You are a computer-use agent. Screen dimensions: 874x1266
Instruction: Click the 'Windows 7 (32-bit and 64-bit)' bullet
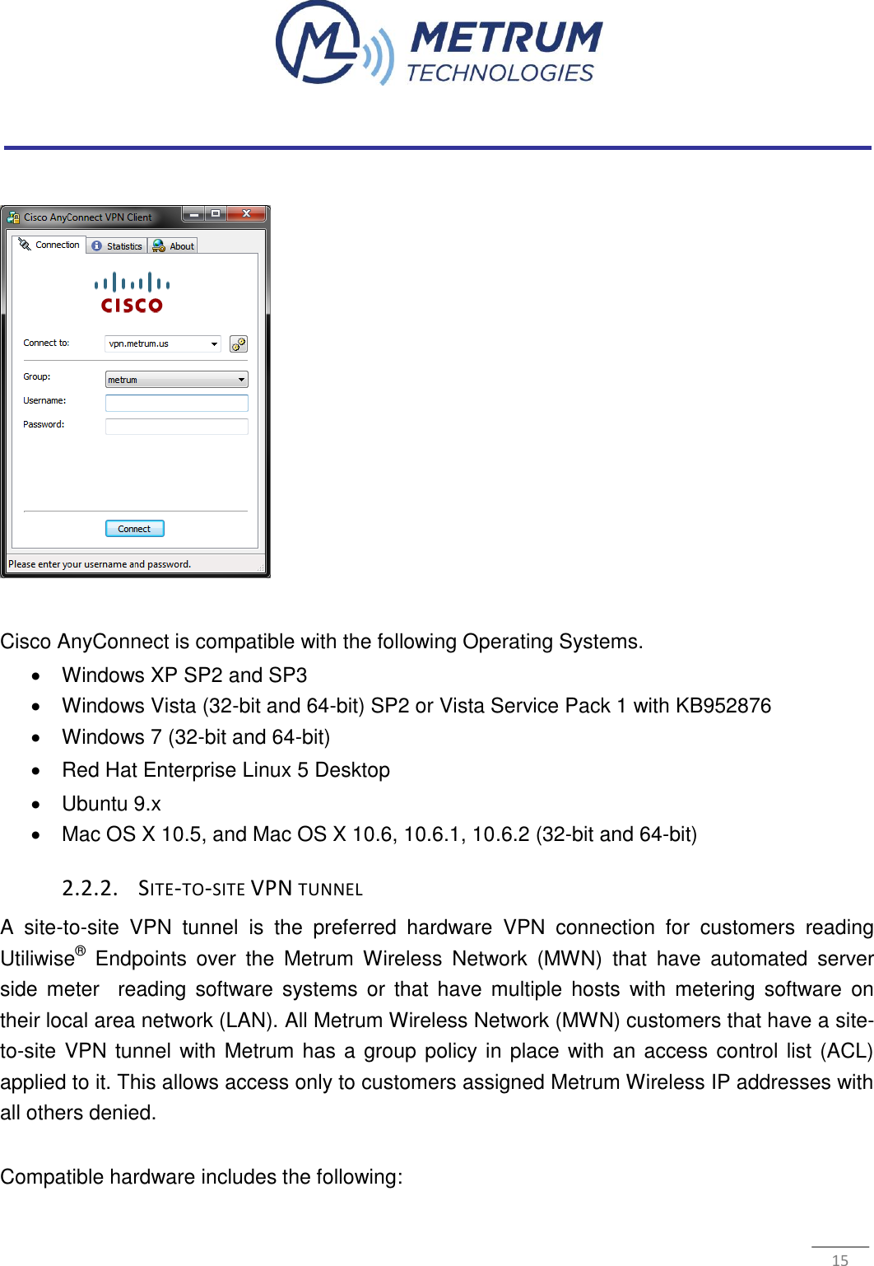(x=196, y=737)
